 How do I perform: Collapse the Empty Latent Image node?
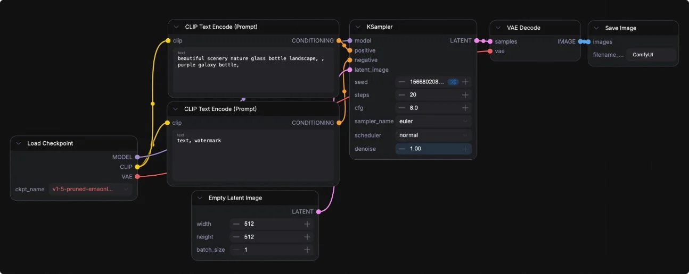200,198
